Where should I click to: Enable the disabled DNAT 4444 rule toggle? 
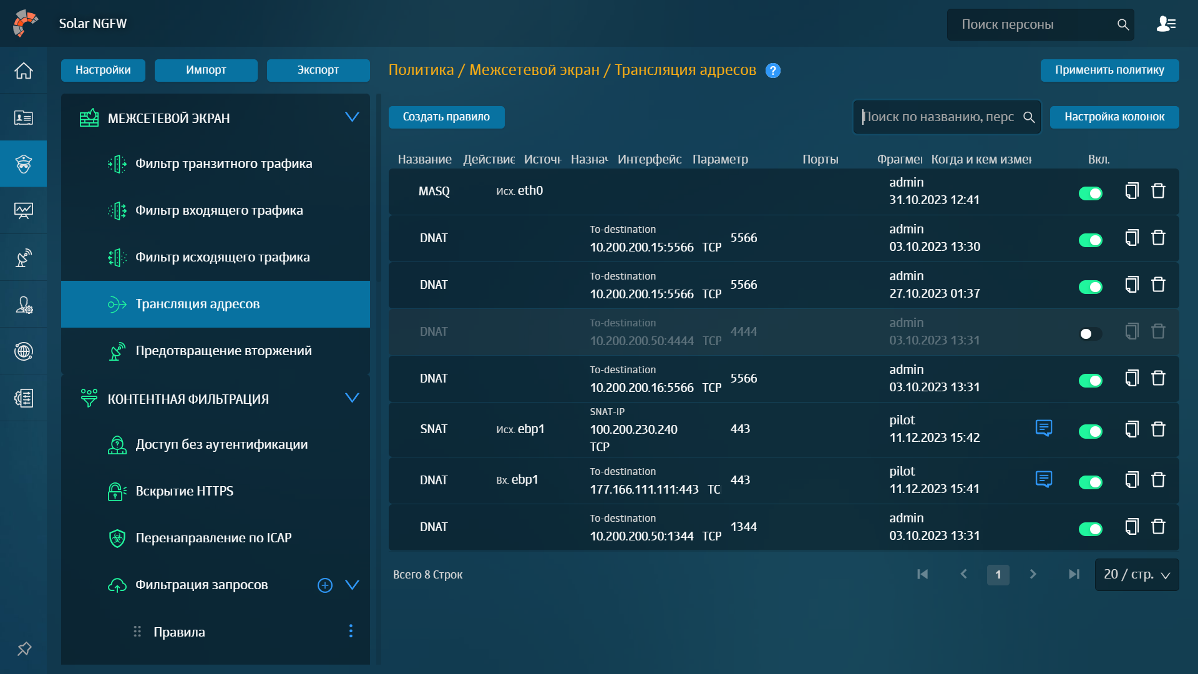1090,334
